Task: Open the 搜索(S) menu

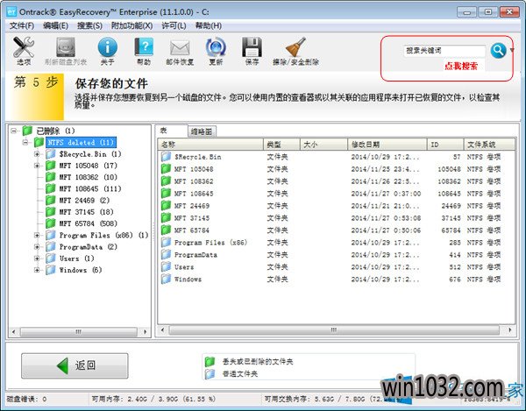Action: point(90,26)
